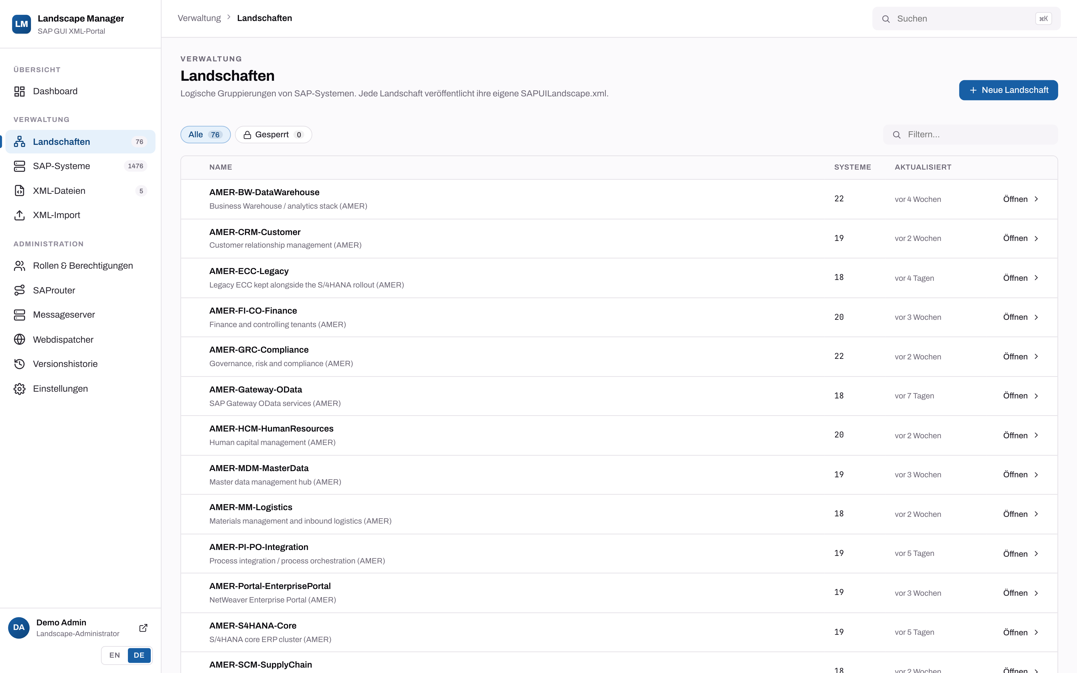The width and height of the screenshot is (1077, 673).
Task: Click the Messageserver server icon
Action: pyautogui.click(x=20, y=315)
